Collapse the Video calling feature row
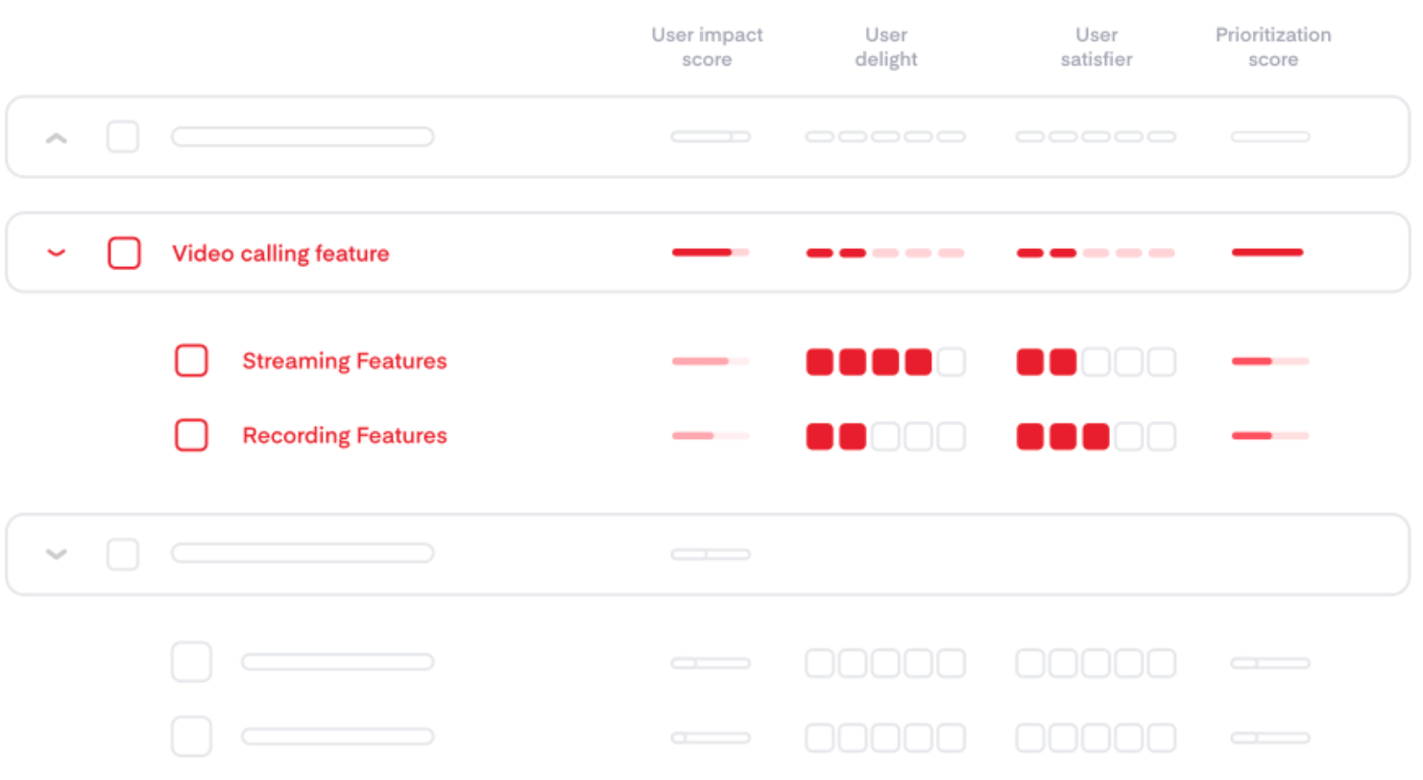 tap(57, 254)
